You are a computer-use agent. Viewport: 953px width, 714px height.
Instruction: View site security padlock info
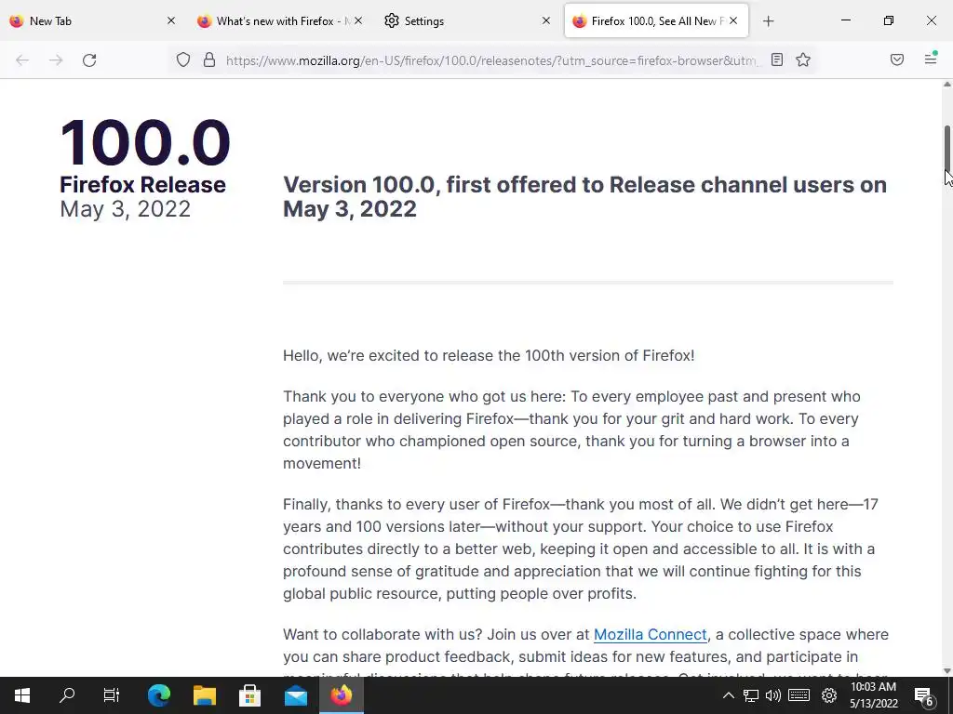(x=209, y=60)
